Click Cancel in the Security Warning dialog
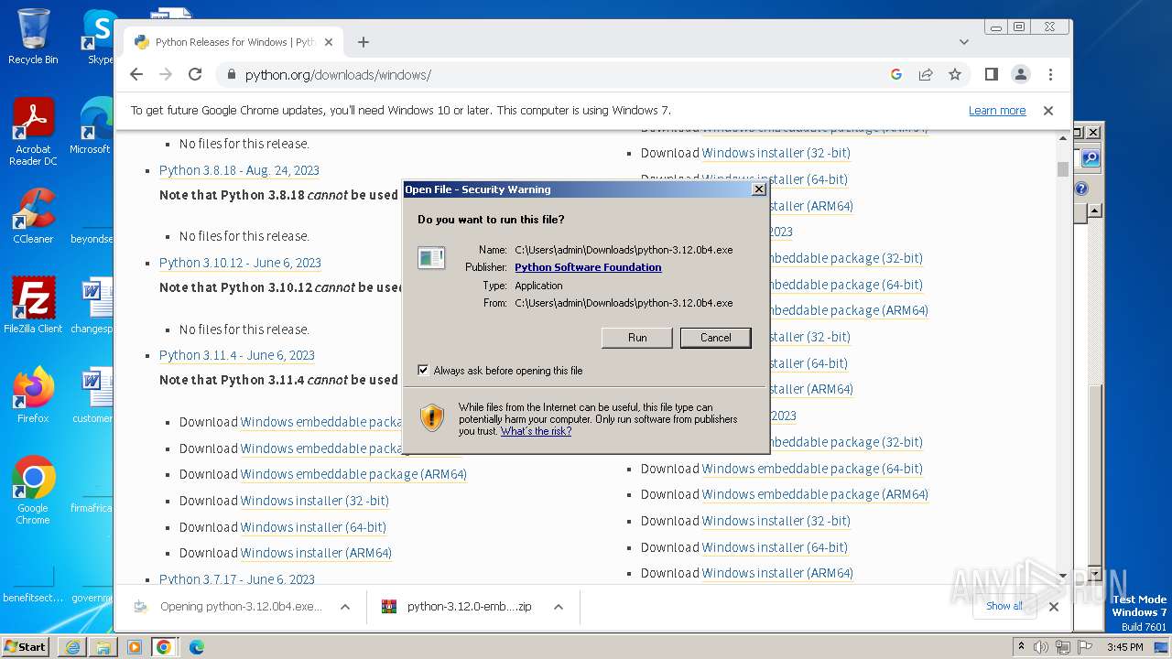 pos(716,338)
